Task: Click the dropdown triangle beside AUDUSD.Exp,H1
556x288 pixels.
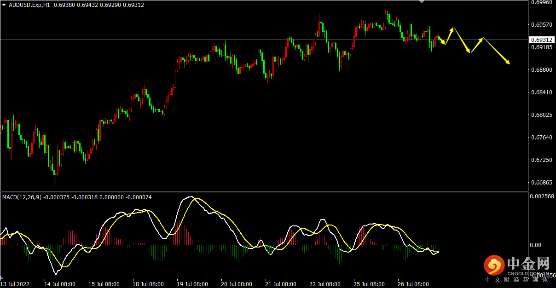Action: click(4, 4)
